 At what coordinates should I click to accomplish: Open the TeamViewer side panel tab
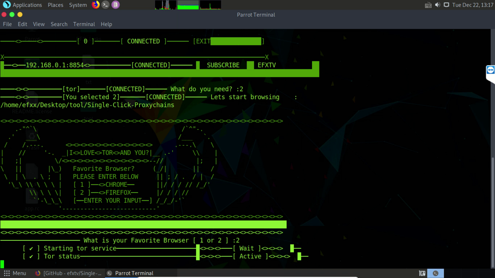pyautogui.click(x=490, y=70)
